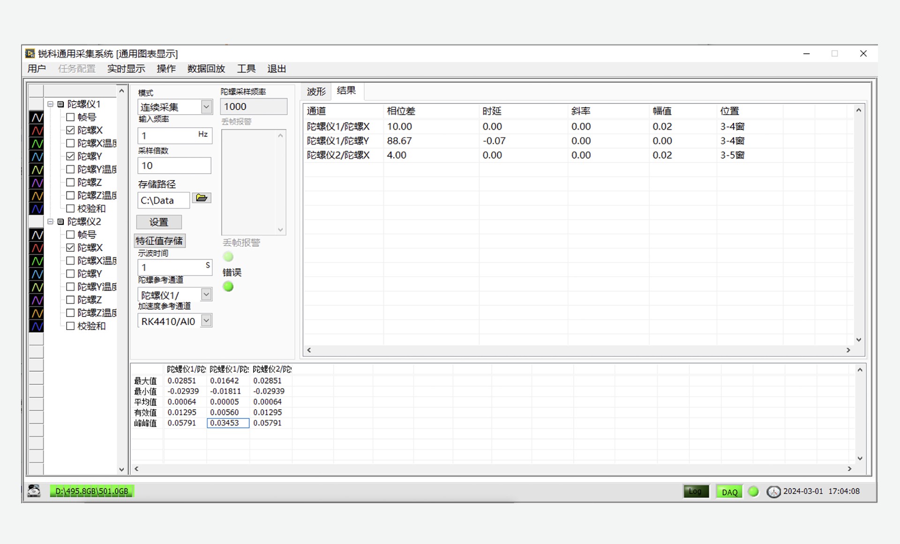
Task: Click the red waveform icon beside 陀螺仪1 陀螺X
Action: (x=37, y=131)
